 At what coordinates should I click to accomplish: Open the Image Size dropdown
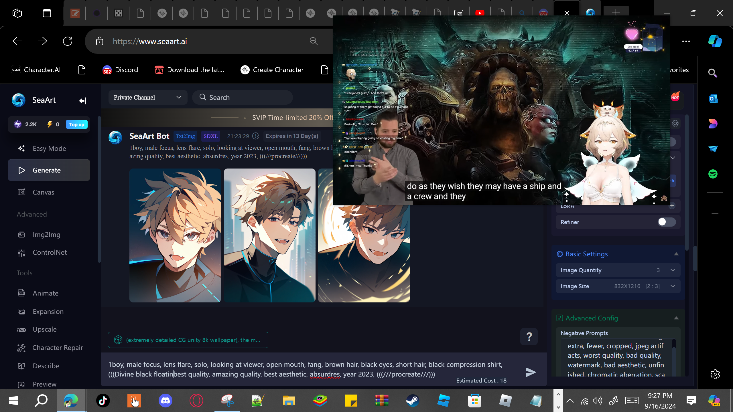pos(618,286)
